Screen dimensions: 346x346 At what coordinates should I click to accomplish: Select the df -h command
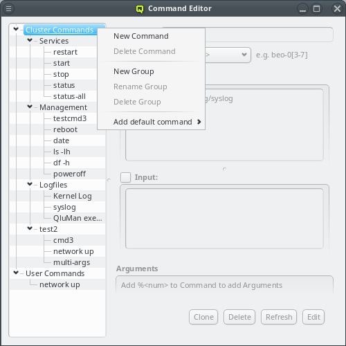coord(61,163)
